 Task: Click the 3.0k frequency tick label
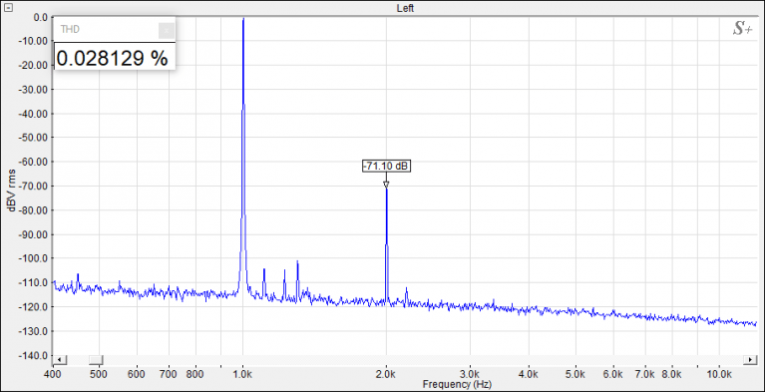tap(470, 374)
